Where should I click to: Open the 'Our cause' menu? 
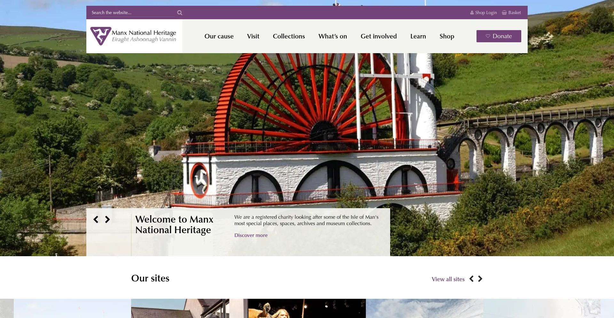click(x=219, y=36)
